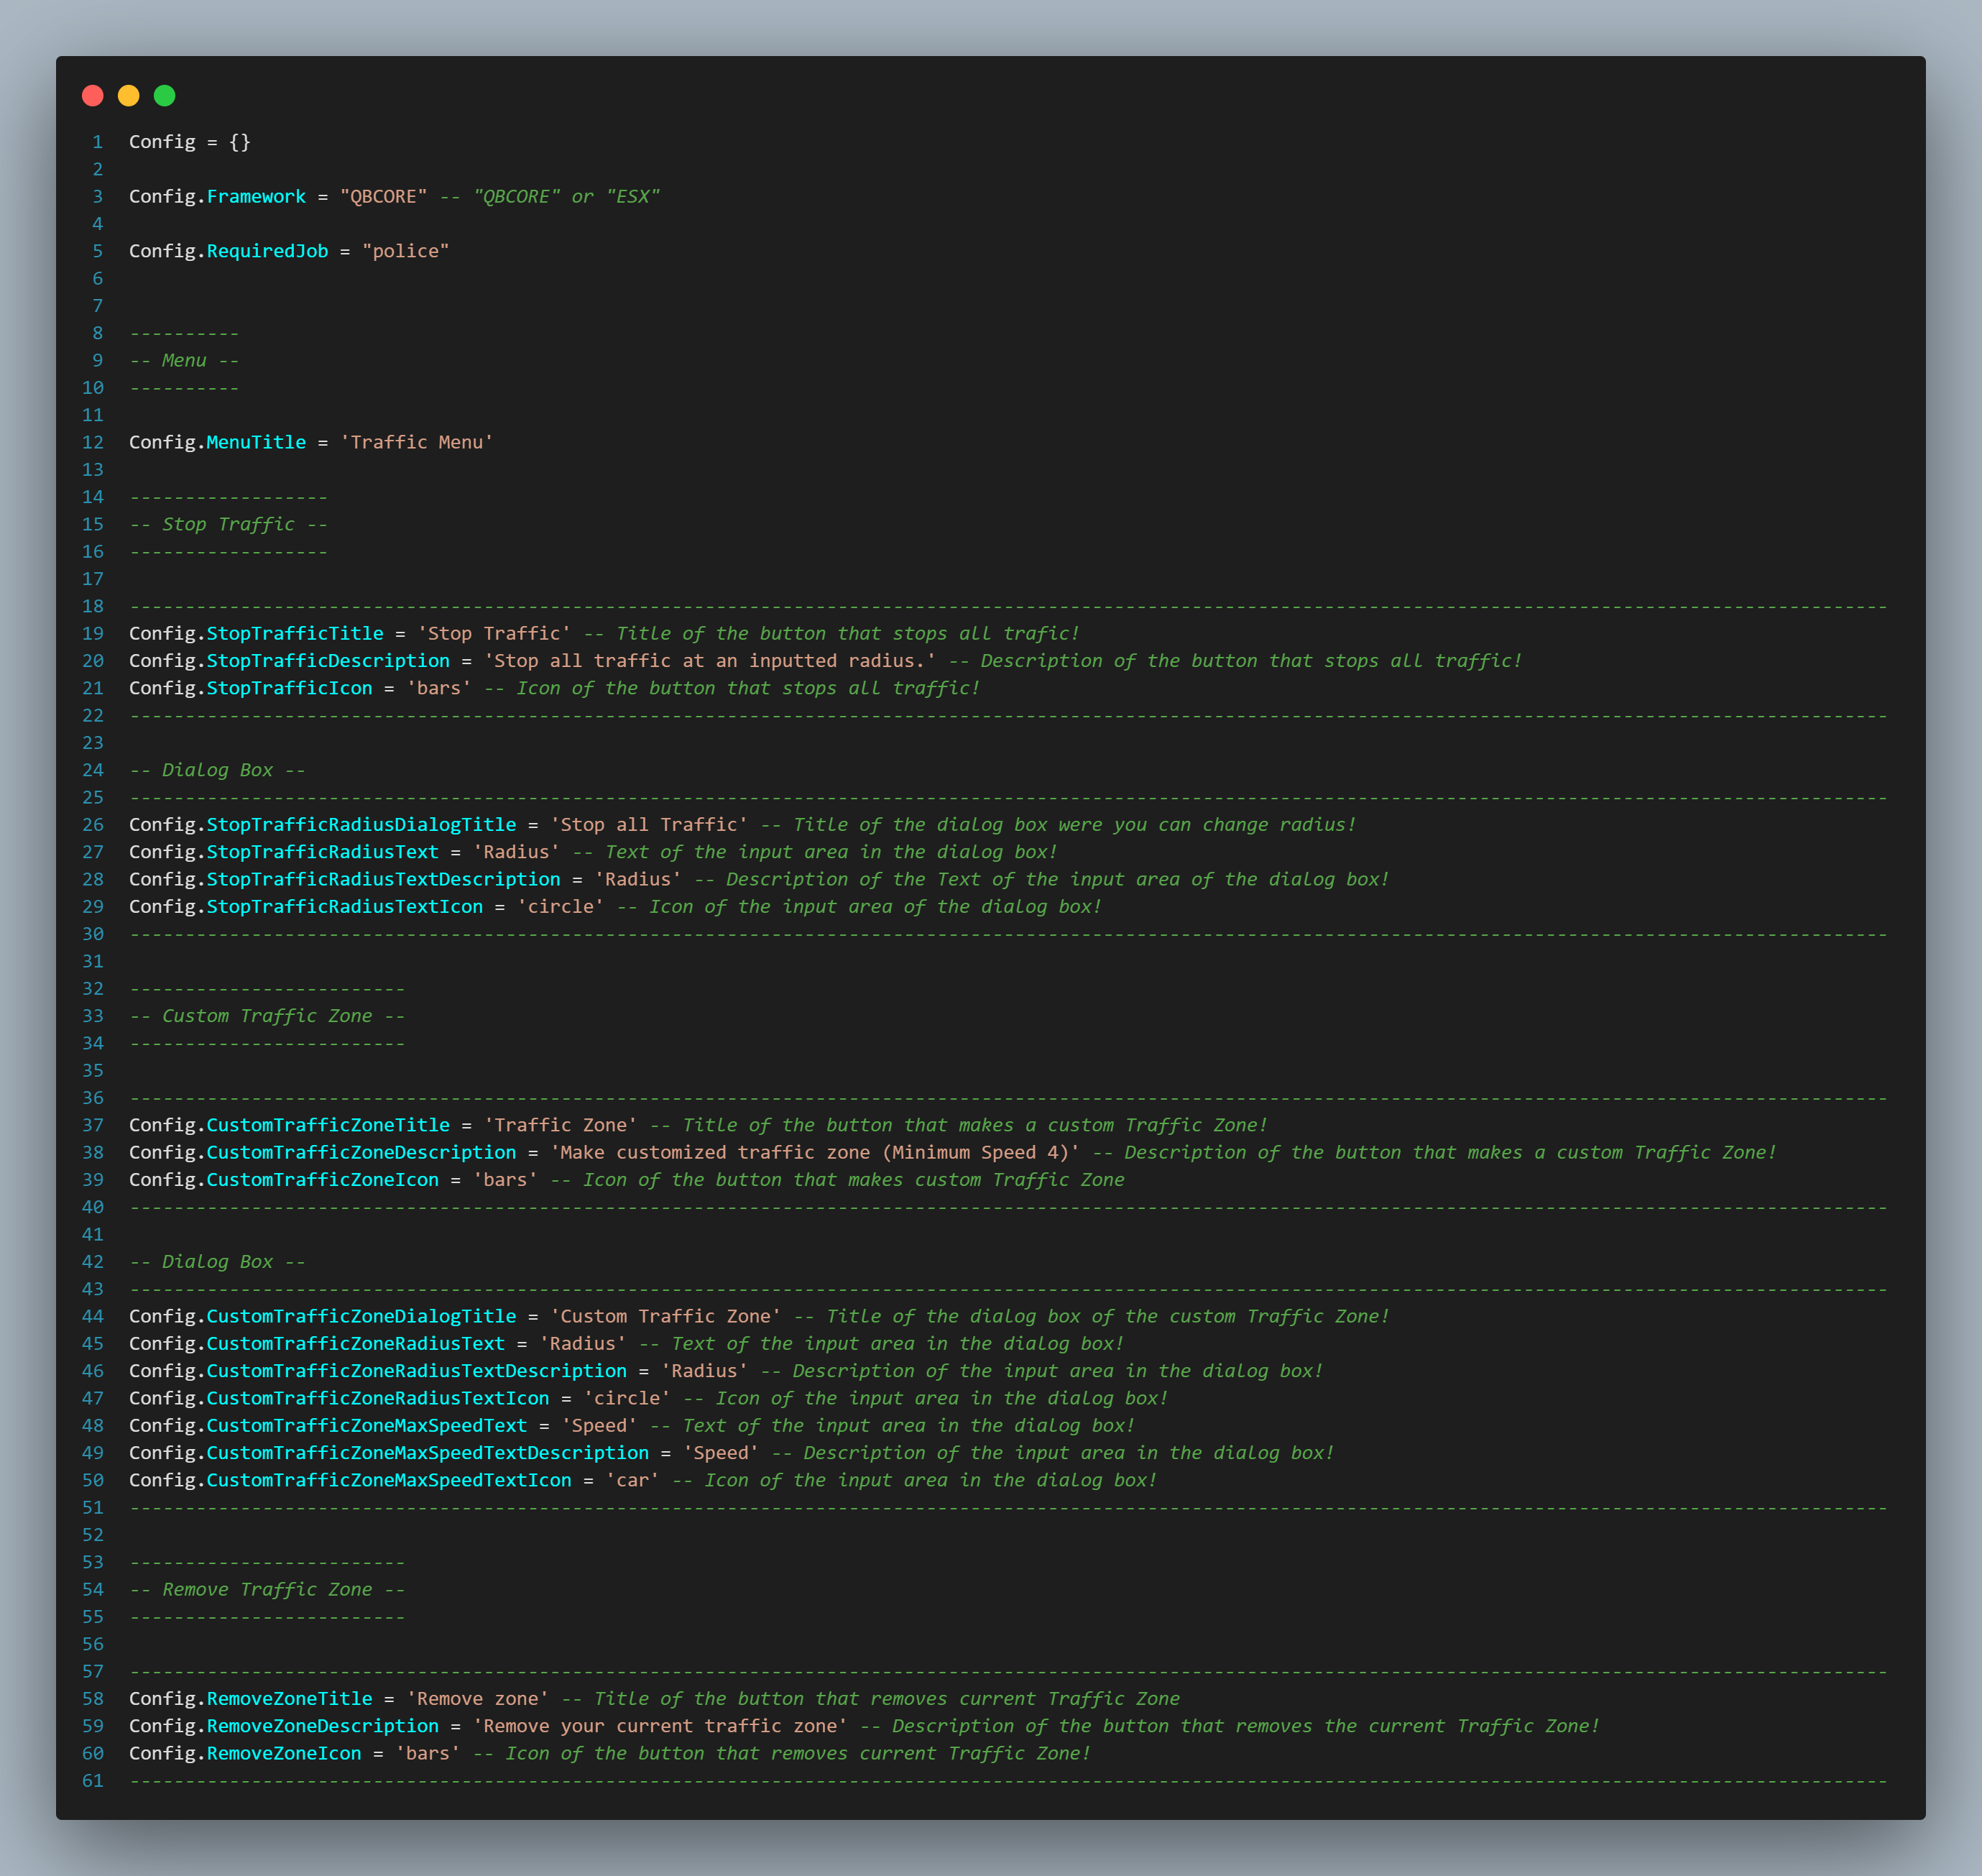Image resolution: width=1982 pixels, height=1876 pixels.
Task: Click the red traffic light window control
Action: click(92, 96)
